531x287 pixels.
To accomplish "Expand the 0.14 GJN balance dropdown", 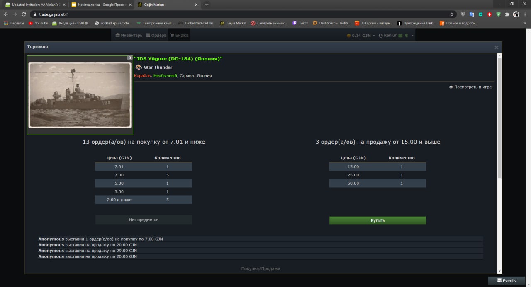I will coord(361,36).
